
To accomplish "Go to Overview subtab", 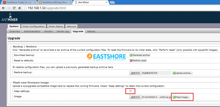I will coord(15,31).
